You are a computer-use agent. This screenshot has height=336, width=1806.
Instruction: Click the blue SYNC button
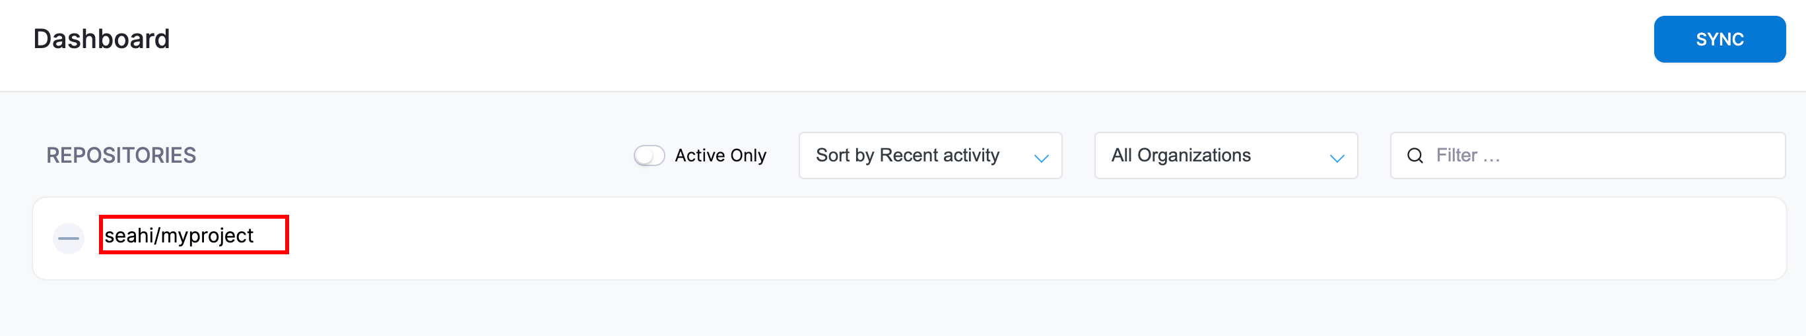click(1719, 40)
